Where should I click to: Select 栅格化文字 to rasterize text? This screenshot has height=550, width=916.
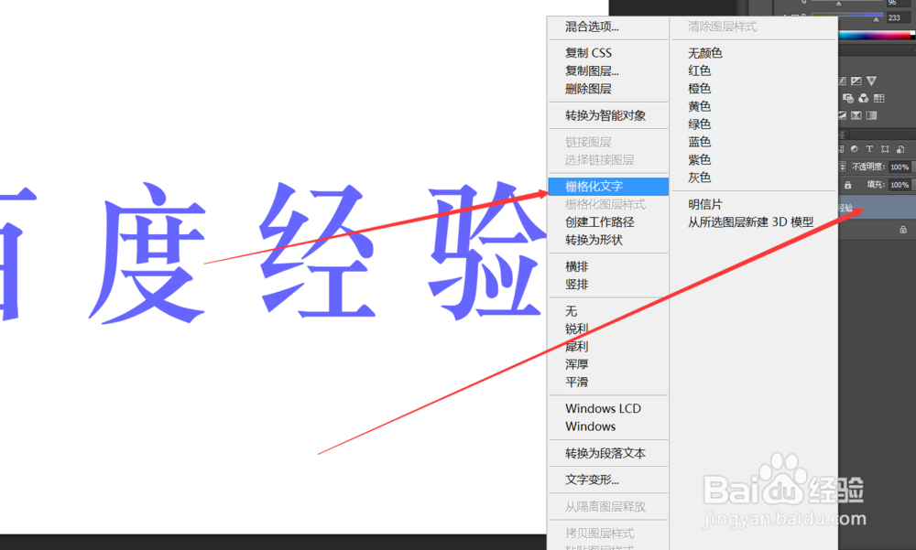coord(608,187)
